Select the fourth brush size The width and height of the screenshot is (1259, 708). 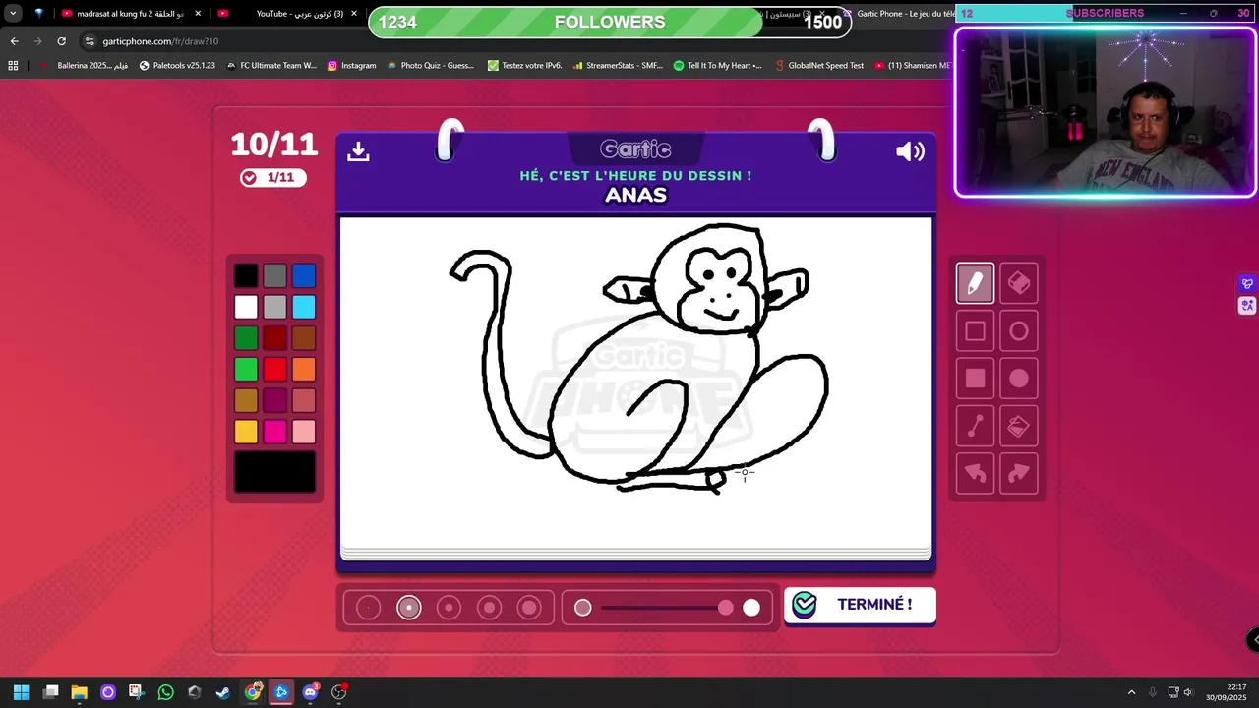click(490, 608)
